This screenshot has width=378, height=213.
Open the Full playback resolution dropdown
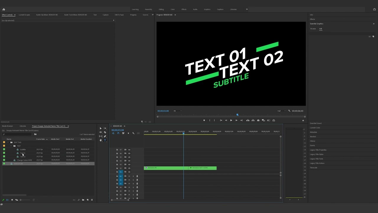281,111
